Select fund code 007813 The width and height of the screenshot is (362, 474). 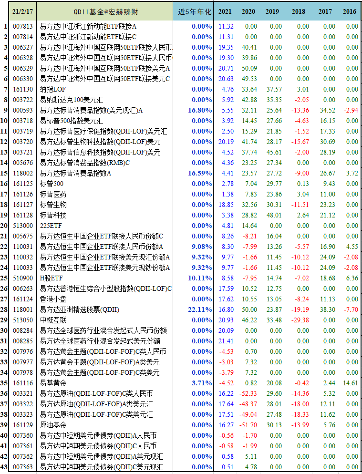tap(23, 27)
